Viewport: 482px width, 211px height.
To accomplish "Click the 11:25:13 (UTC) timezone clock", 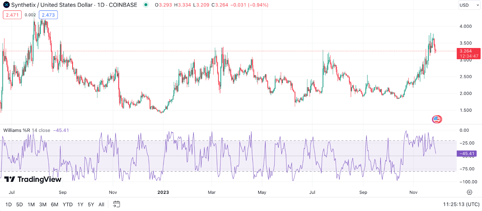I will point(461,204).
